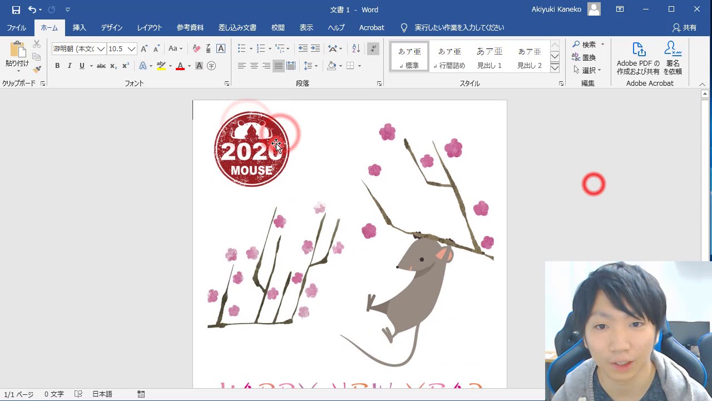
Task: Center-align the paragraph
Action: [x=254, y=66]
